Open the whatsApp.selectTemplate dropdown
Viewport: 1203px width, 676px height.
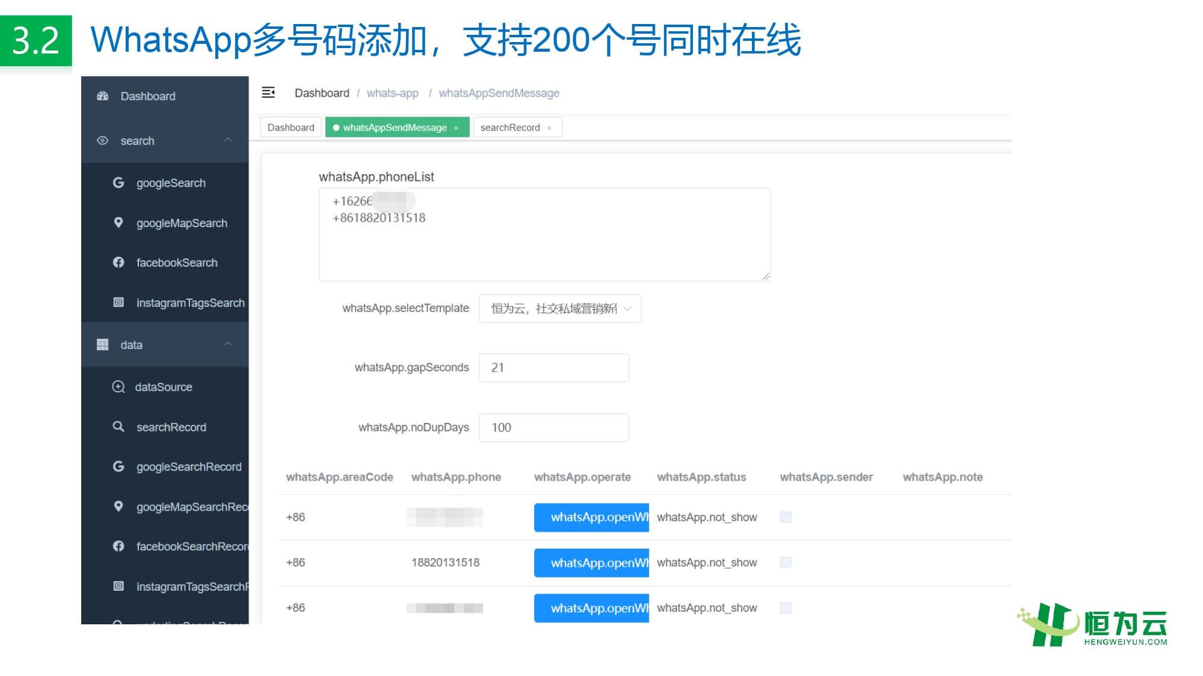pyautogui.click(x=560, y=308)
